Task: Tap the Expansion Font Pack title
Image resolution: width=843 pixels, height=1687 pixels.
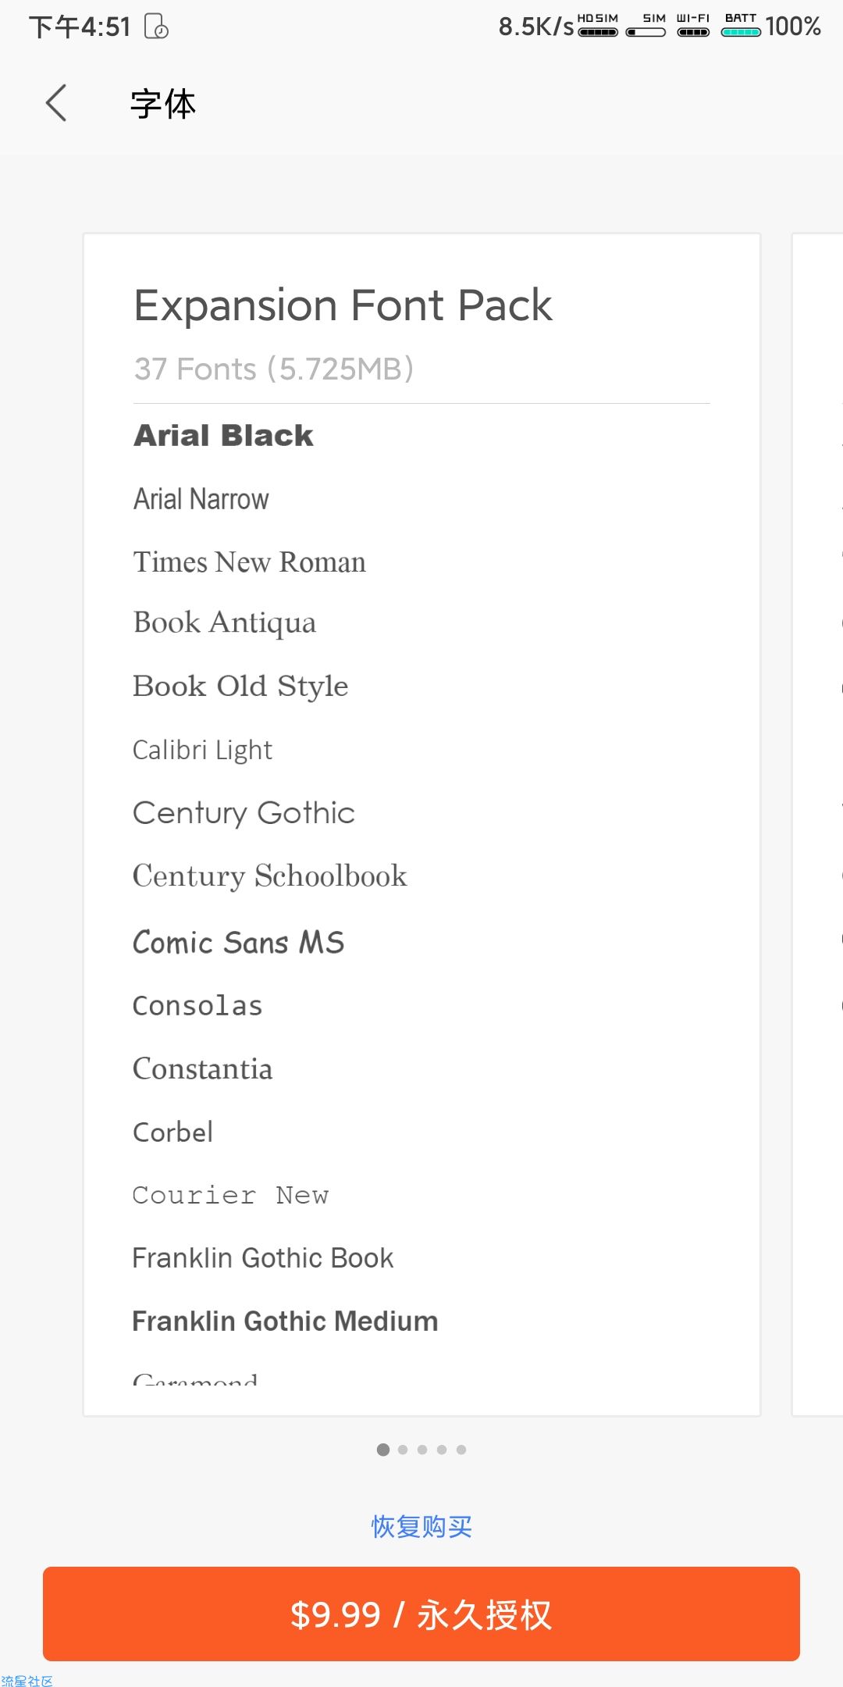Action: point(343,305)
